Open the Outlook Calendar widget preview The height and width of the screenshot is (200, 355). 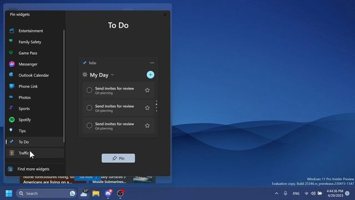click(x=34, y=76)
